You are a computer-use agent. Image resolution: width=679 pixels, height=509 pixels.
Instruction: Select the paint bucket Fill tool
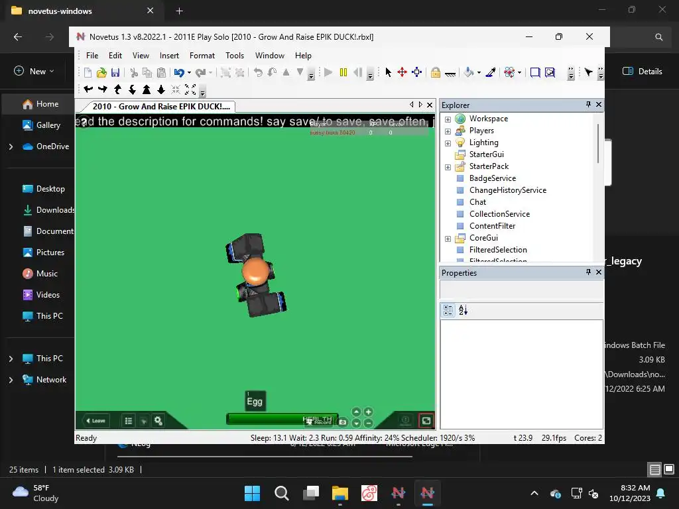click(468, 72)
